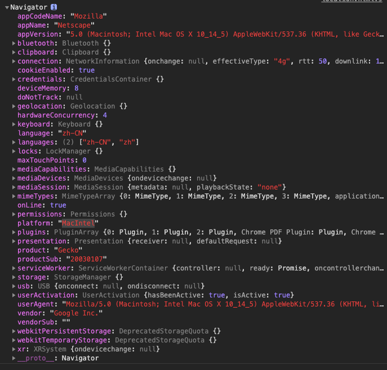The image size is (387, 370).
Task: Click the effectiveType "4g" value
Action: click(x=282, y=61)
